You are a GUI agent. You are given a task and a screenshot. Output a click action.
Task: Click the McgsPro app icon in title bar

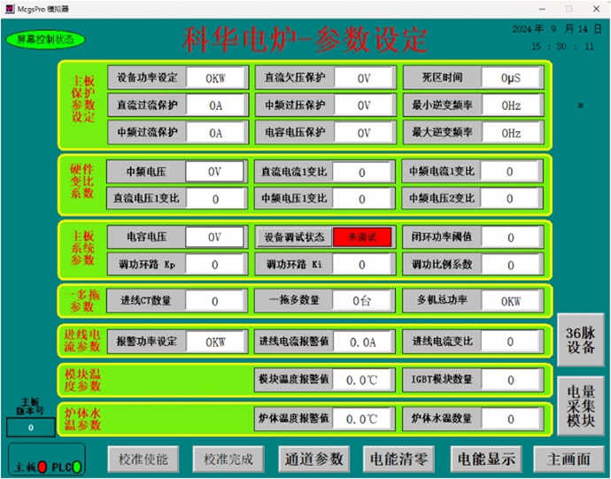(8, 7)
